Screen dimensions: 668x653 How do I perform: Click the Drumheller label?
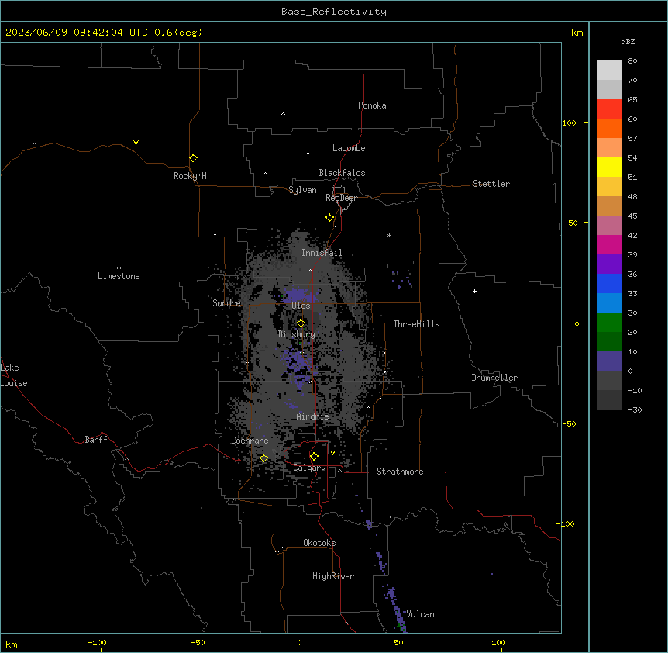[494, 378]
